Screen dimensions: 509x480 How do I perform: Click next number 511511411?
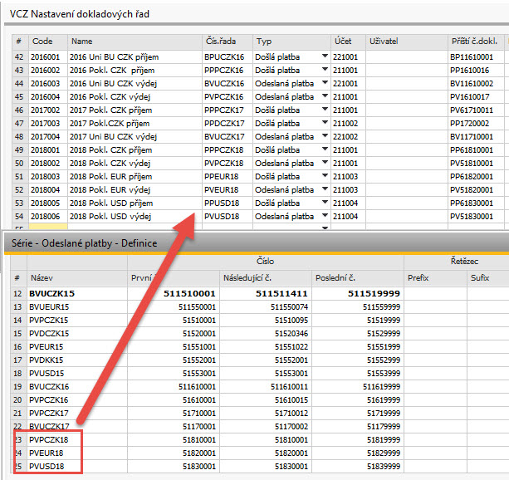coord(266,294)
